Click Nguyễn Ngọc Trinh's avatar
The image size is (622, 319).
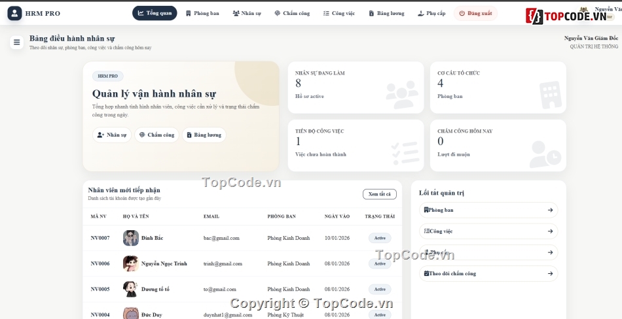point(131,263)
